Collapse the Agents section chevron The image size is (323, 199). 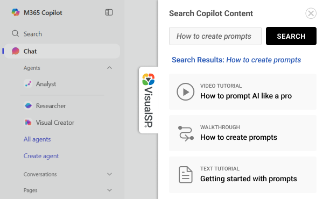tap(110, 68)
